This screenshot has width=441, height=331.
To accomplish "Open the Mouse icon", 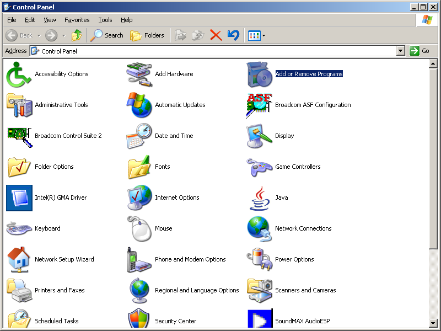I will pos(139,228).
